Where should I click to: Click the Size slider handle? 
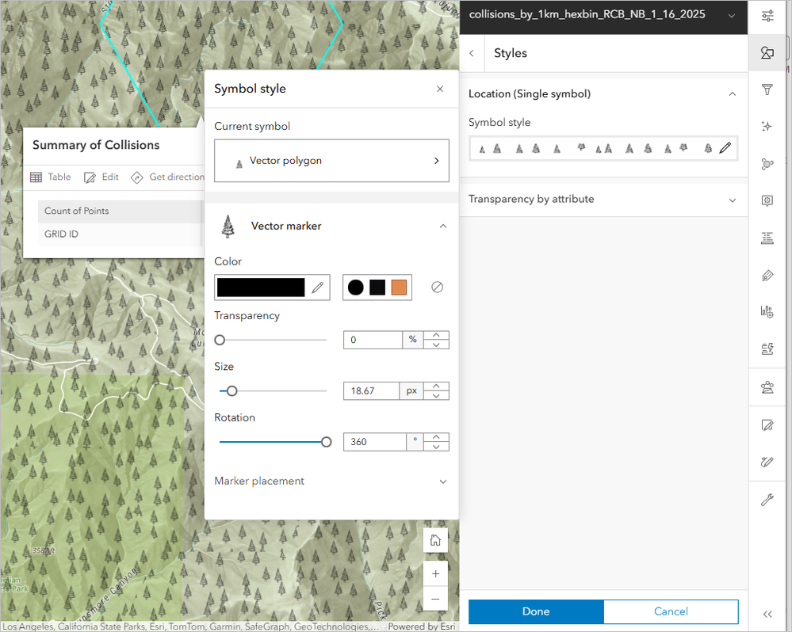(231, 391)
